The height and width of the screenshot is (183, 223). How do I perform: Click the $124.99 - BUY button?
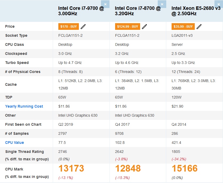point(128,27)
